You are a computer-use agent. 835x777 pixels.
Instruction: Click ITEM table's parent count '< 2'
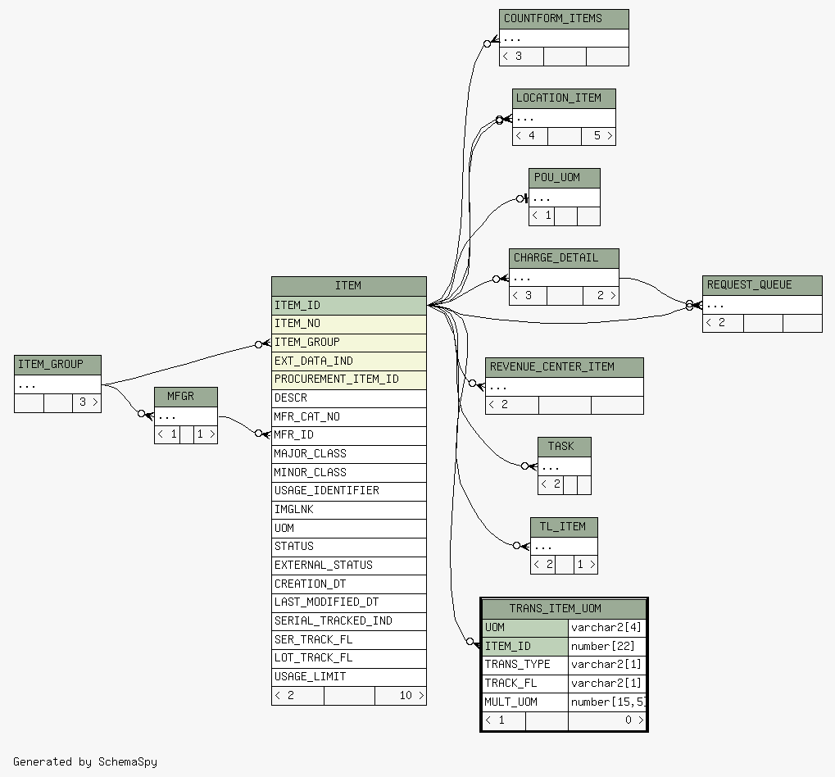[297, 696]
